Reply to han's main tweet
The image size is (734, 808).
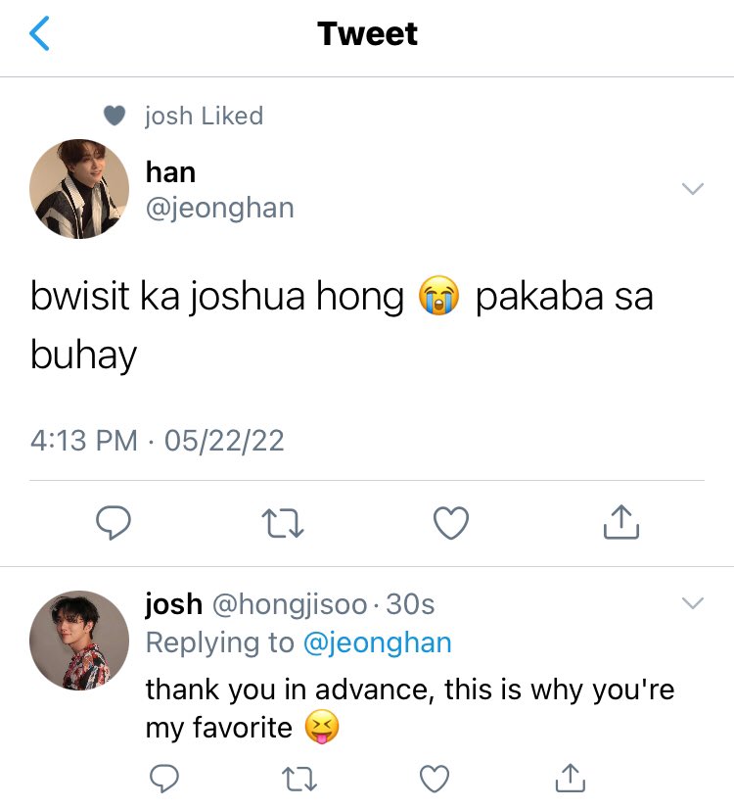114,523
